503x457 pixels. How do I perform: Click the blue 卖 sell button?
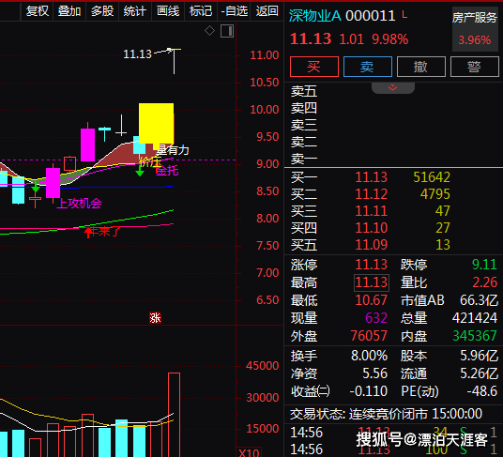point(368,67)
